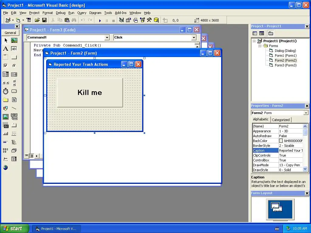Select the DriveListBox control tool

14,91
